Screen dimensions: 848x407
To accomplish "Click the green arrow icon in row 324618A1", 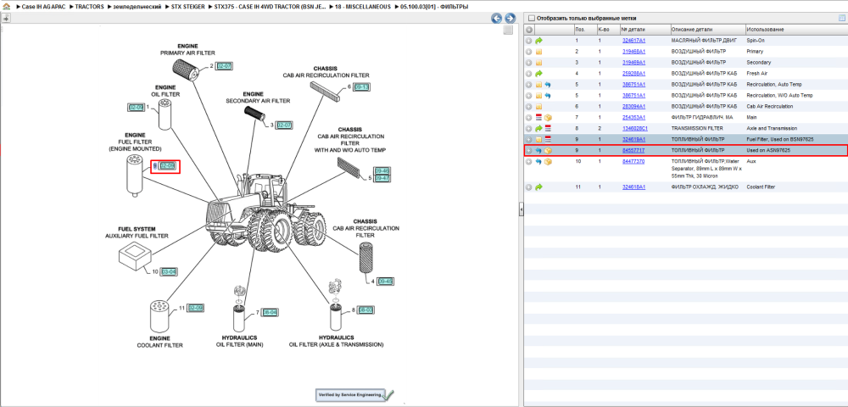I will click(x=538, y=187).
